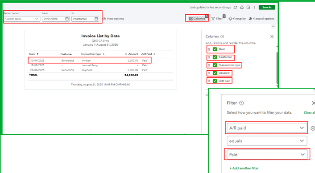This screenshot has width=315, height=173.
Task: Uncheck the Date column checkbox
Action: pyautogui.click(x=215, y=49)
